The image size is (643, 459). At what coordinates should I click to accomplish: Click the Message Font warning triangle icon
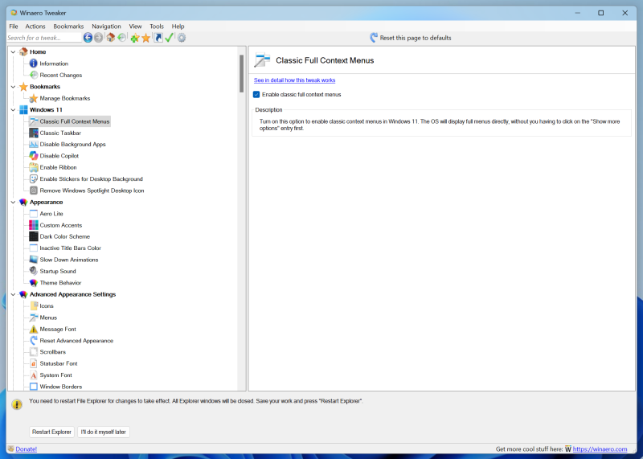[34, 329]
